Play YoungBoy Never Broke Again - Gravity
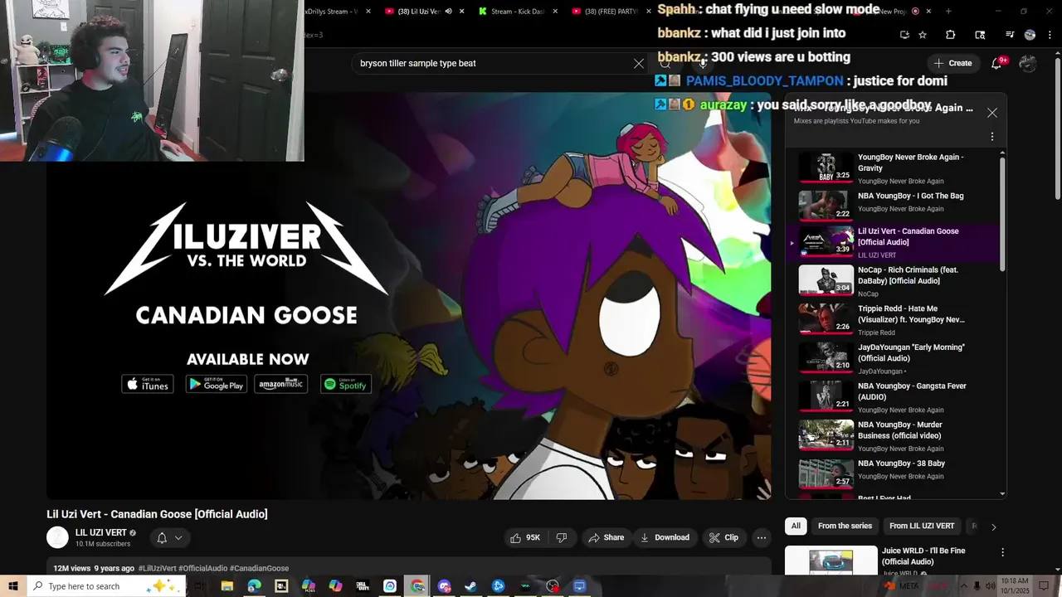The height and width of the screenshot is (597, 1062). 896,168
